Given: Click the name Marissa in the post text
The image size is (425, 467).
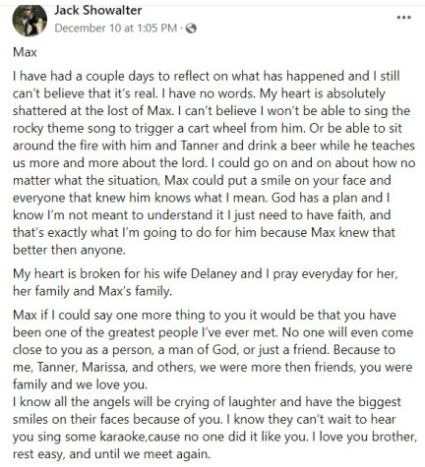Looking at the screenshot, I should (104, 367).
